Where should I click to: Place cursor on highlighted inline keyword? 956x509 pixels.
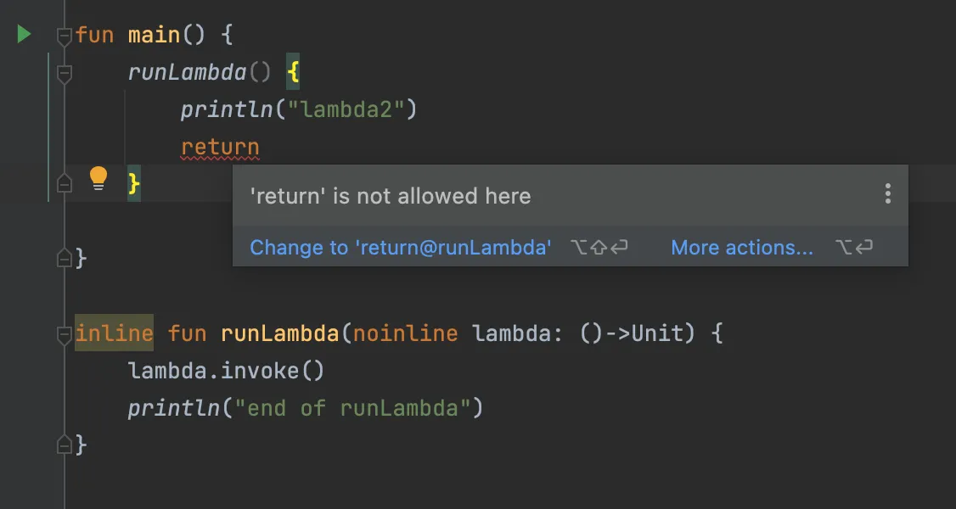point(114,333)
